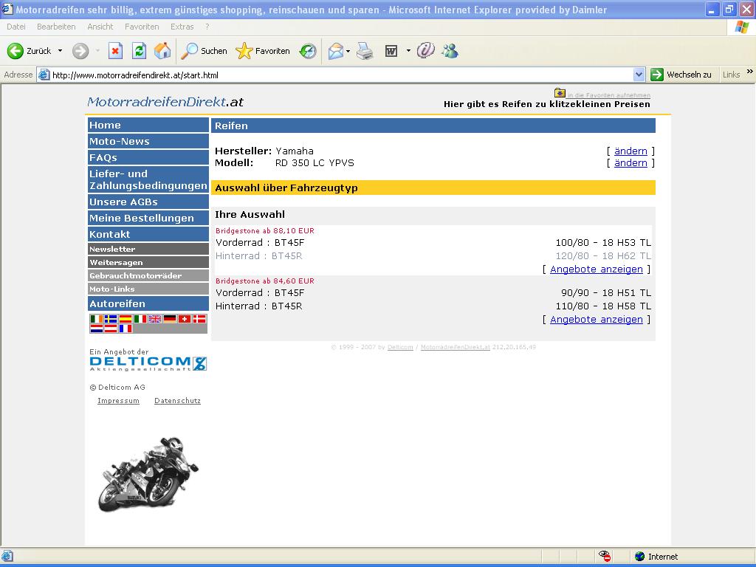Refresh the page with the green arrows icon
Image resolution: width=756 pixels, height=567 pixels.
[x=139, y=51]
